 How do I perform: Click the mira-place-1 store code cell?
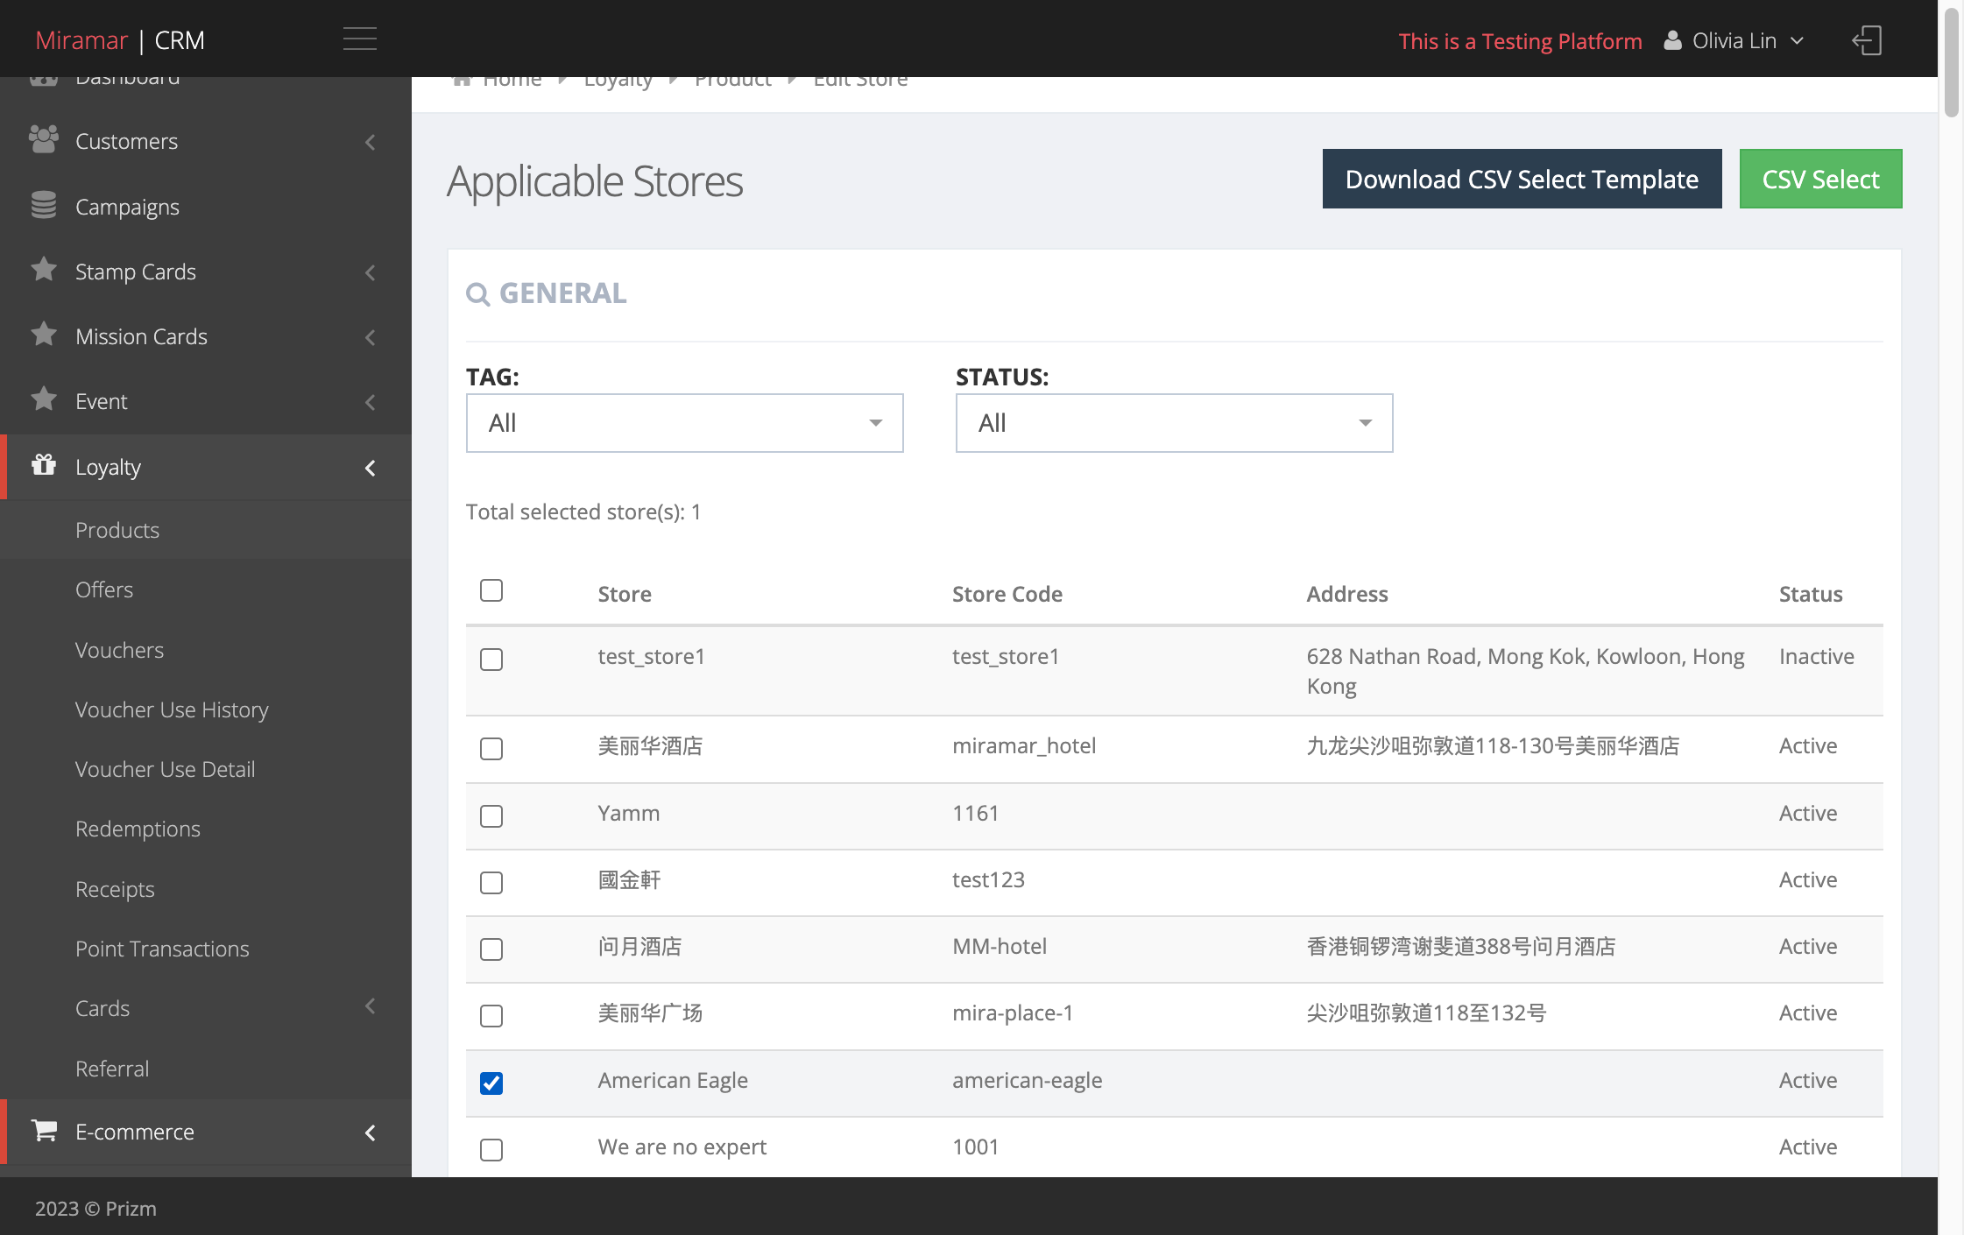(1013, 1013)
